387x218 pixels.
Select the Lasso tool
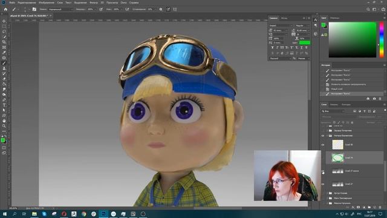pos(4,31)
